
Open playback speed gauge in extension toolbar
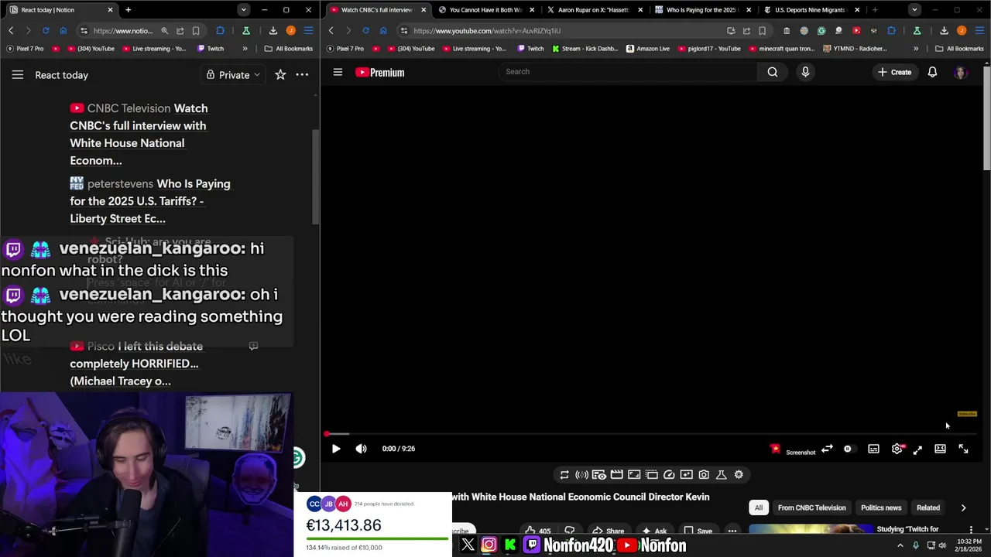click(x=669, y=475)
